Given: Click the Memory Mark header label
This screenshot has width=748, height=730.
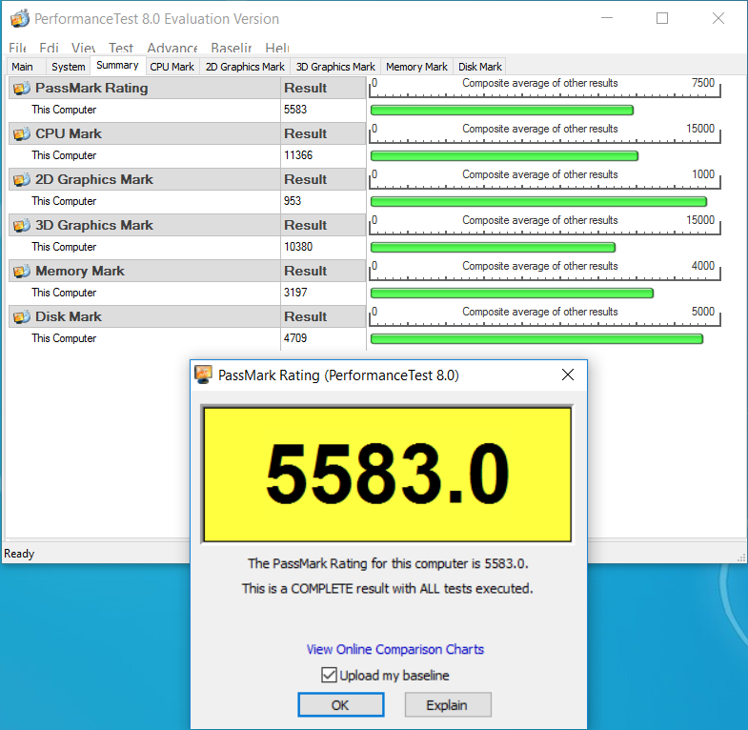Looking at the screenshot, I should click(x=80, y=271).
